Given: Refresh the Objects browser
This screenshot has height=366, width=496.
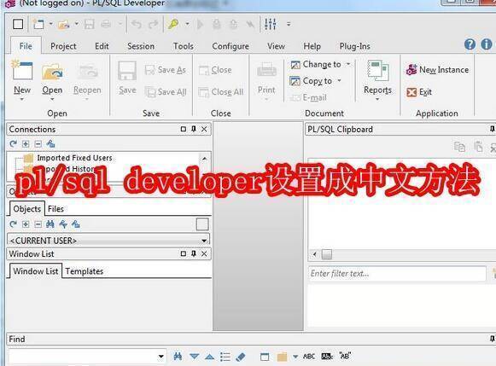Looking at the screenshot, I should point(13,224).
